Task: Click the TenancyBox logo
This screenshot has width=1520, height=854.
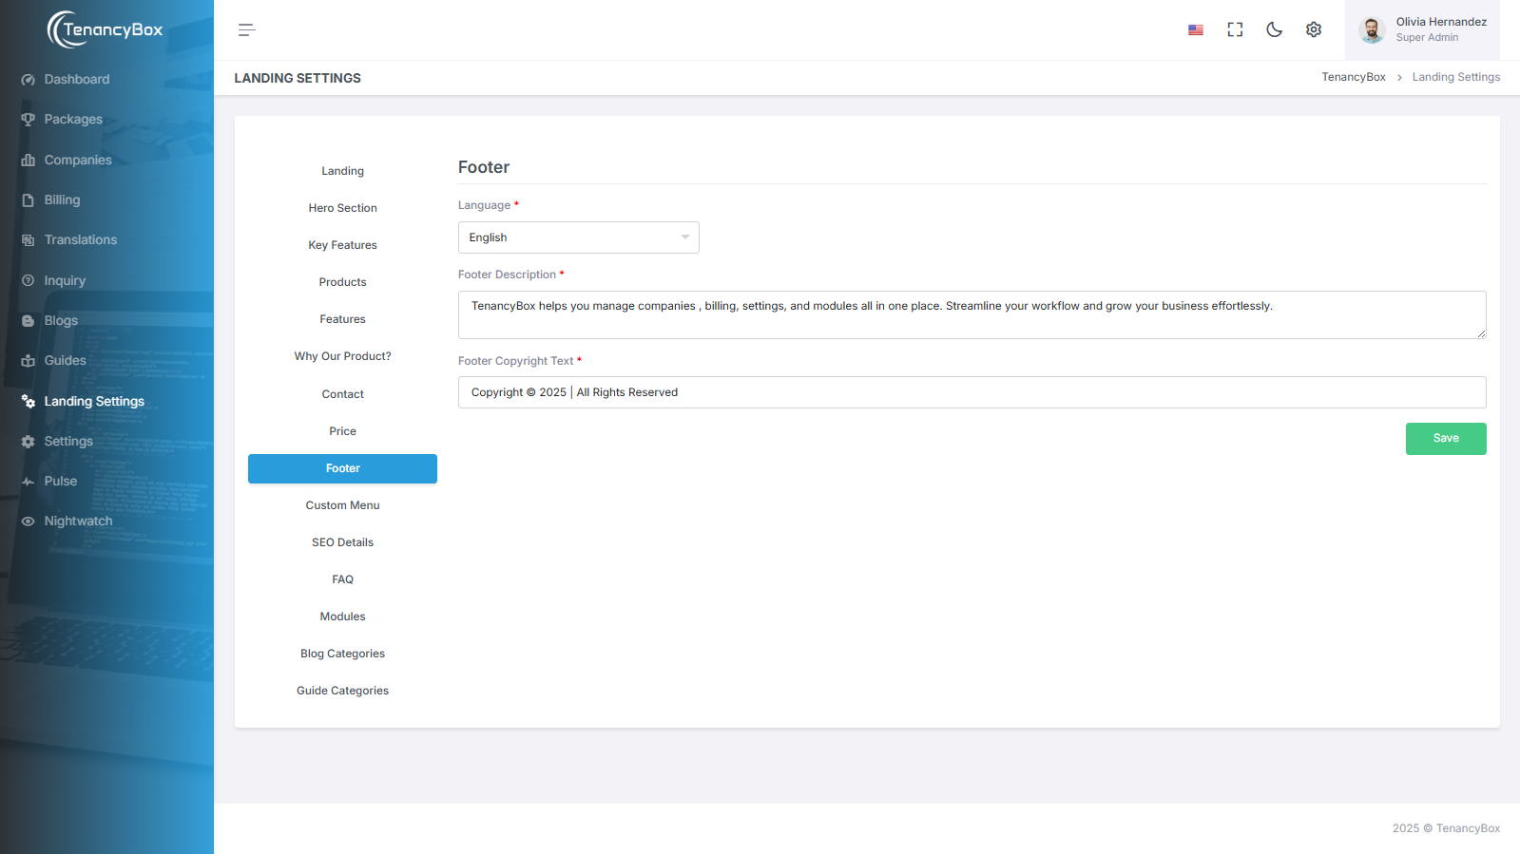Action: [x=106, y=29]
